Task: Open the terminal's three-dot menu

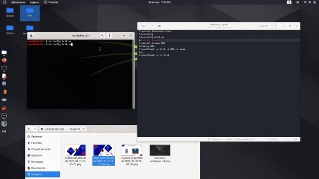Action: click(110, 35)
